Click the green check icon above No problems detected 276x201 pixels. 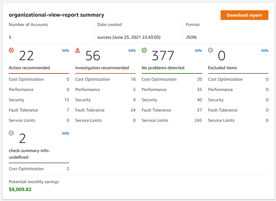click(x=144, y=50)
